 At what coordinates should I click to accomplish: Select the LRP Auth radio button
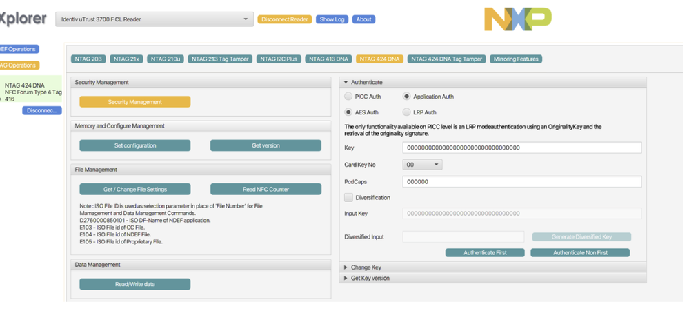coord(406,112)
